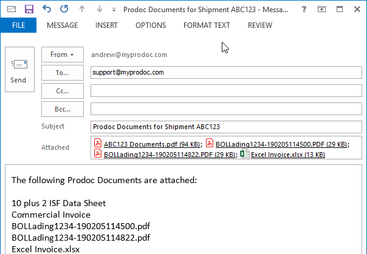Click 'BOLLading1234-190205114822.pdf' in message body

click(x=81, y=238)
